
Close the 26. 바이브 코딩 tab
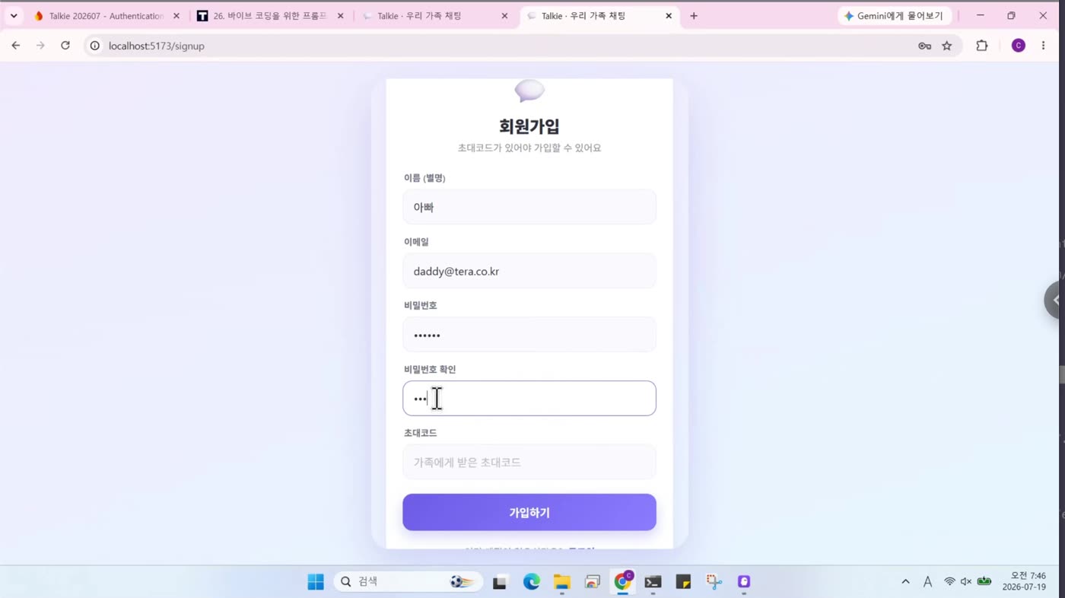pos(340,16)
